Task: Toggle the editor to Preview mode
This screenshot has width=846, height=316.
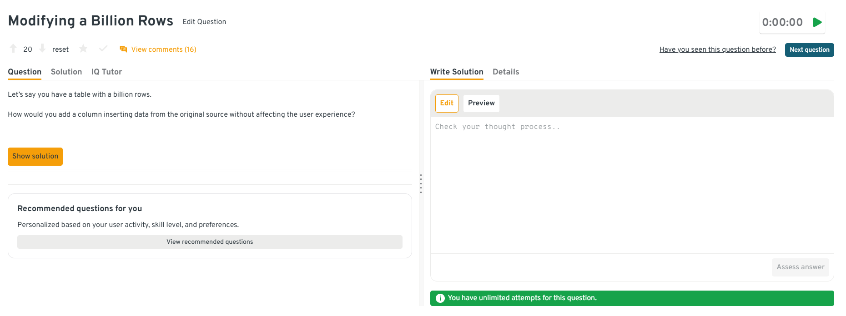Action: click(481, 104)
